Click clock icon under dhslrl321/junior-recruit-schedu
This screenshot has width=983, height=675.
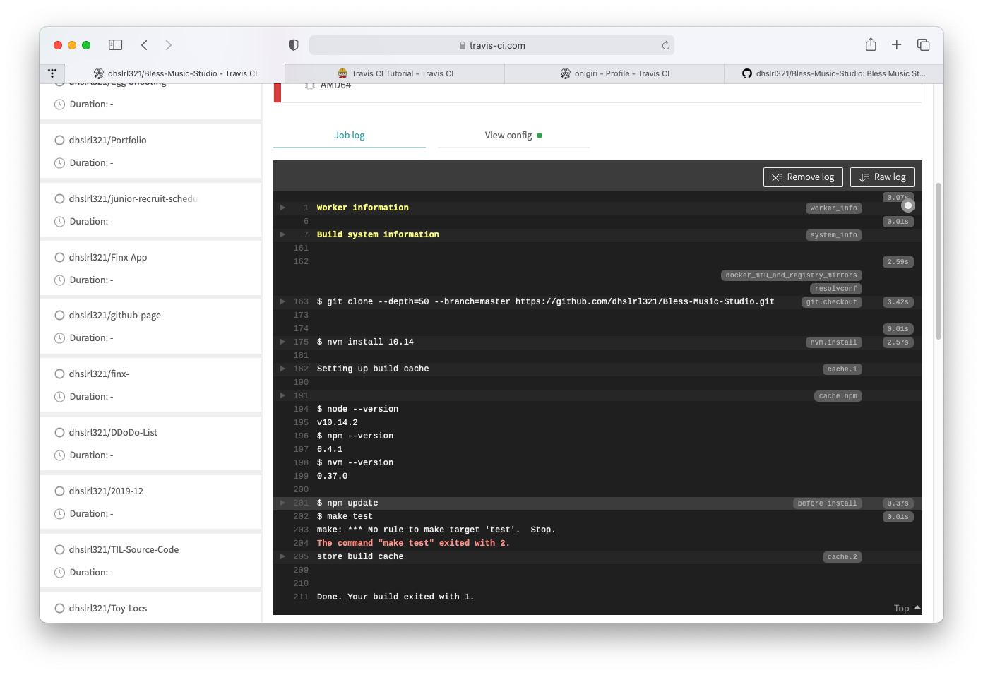(x=59, y=221)
